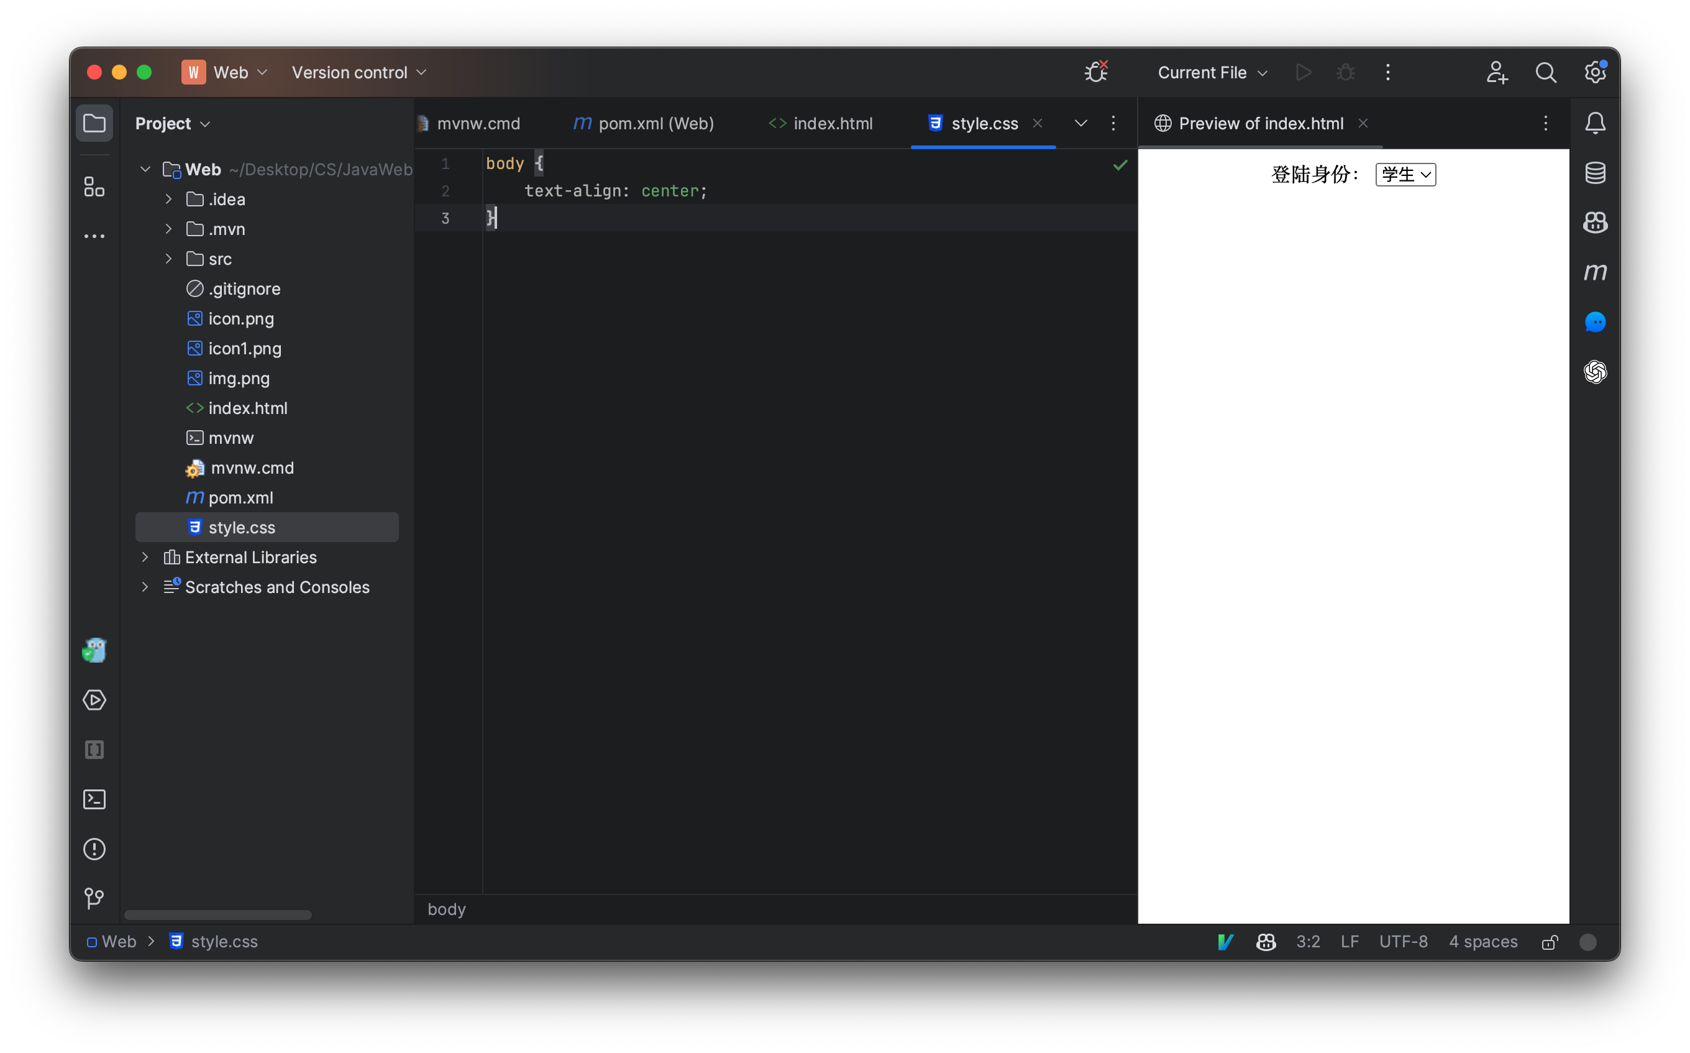
Task: Open the IDE Settings gear
Action: click(1595, 71)
